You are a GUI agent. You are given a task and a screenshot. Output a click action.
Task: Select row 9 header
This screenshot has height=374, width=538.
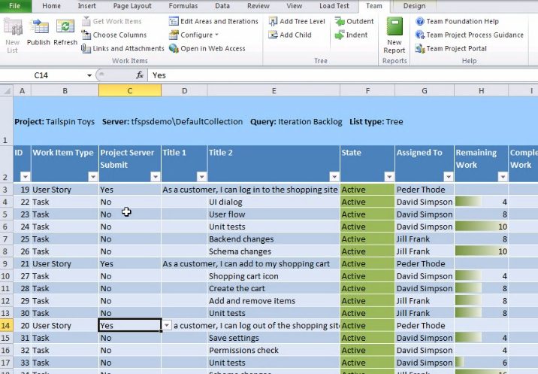click(7, 263)
